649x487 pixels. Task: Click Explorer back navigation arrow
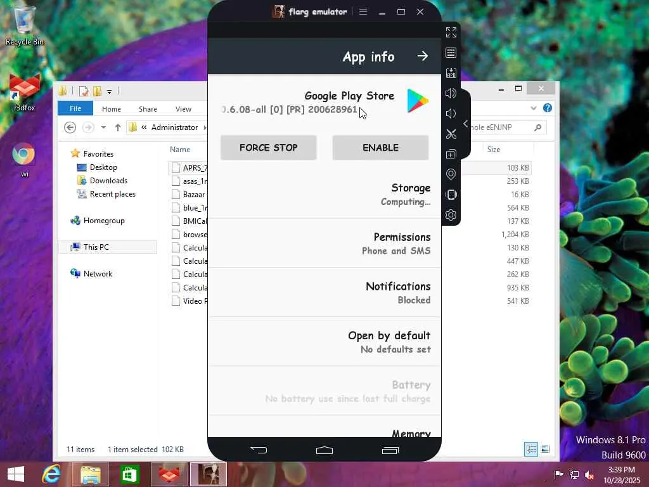pos(70,127)
